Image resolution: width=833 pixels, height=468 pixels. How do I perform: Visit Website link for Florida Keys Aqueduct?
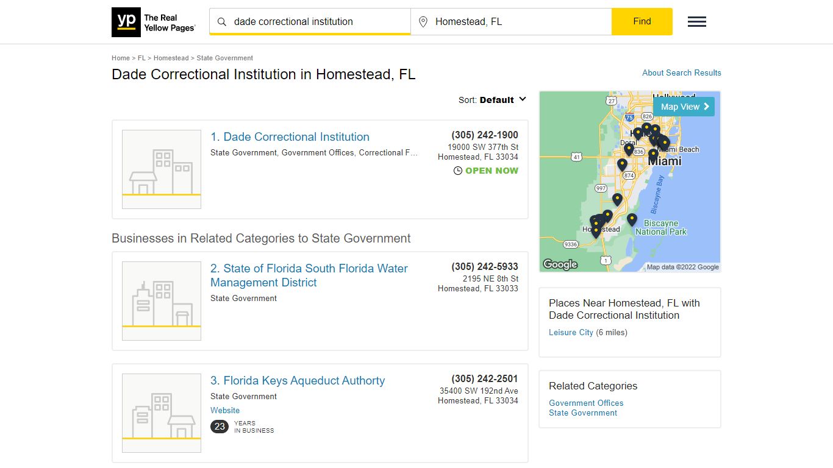[x=225, y=410]
